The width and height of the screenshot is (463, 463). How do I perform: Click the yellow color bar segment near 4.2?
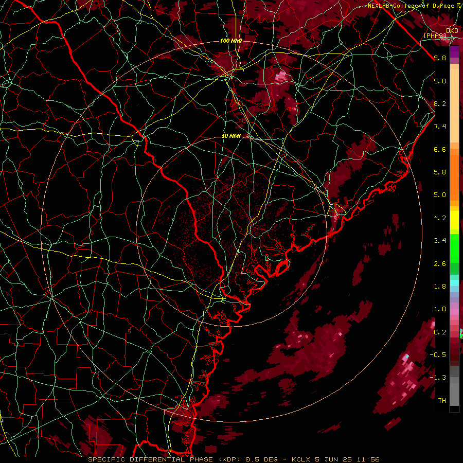(454, 220)
